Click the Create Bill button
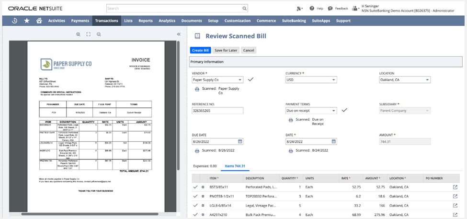The width and height of the screenshot is (467, 219). 200,50
